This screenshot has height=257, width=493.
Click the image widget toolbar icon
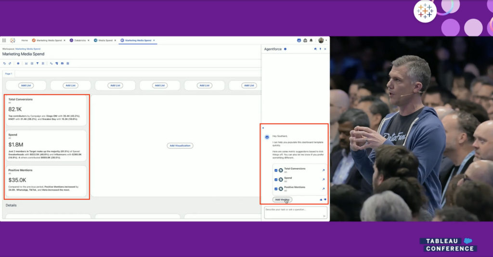[x=62, y=63]
